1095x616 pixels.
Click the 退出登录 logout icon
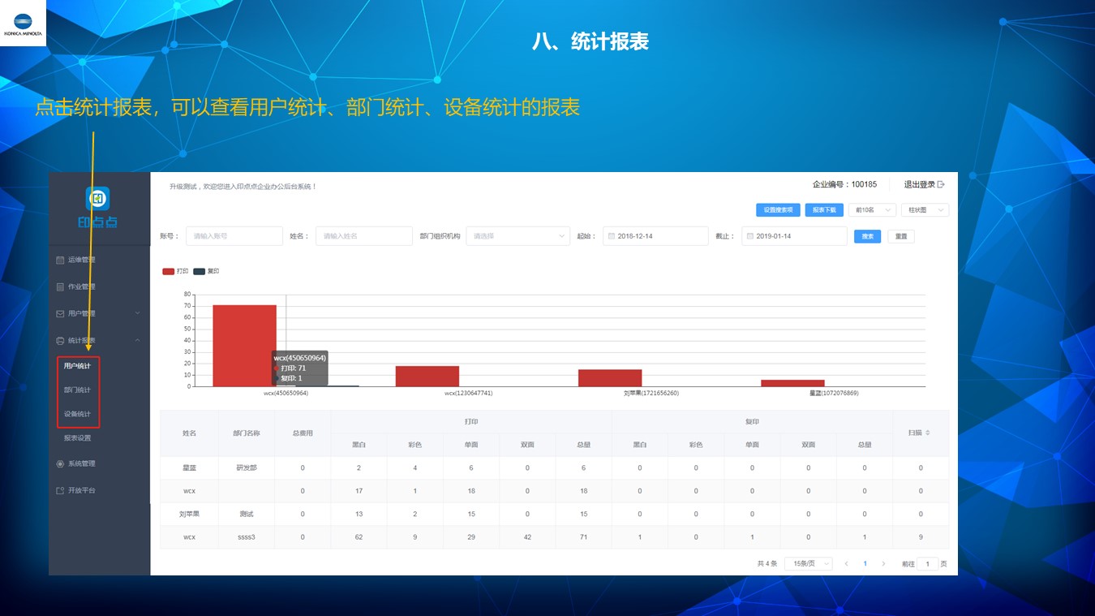point(941,184)
